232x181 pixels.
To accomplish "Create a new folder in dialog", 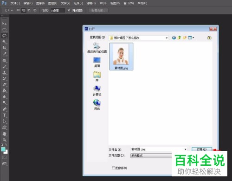I will click(x=185, y=37).
